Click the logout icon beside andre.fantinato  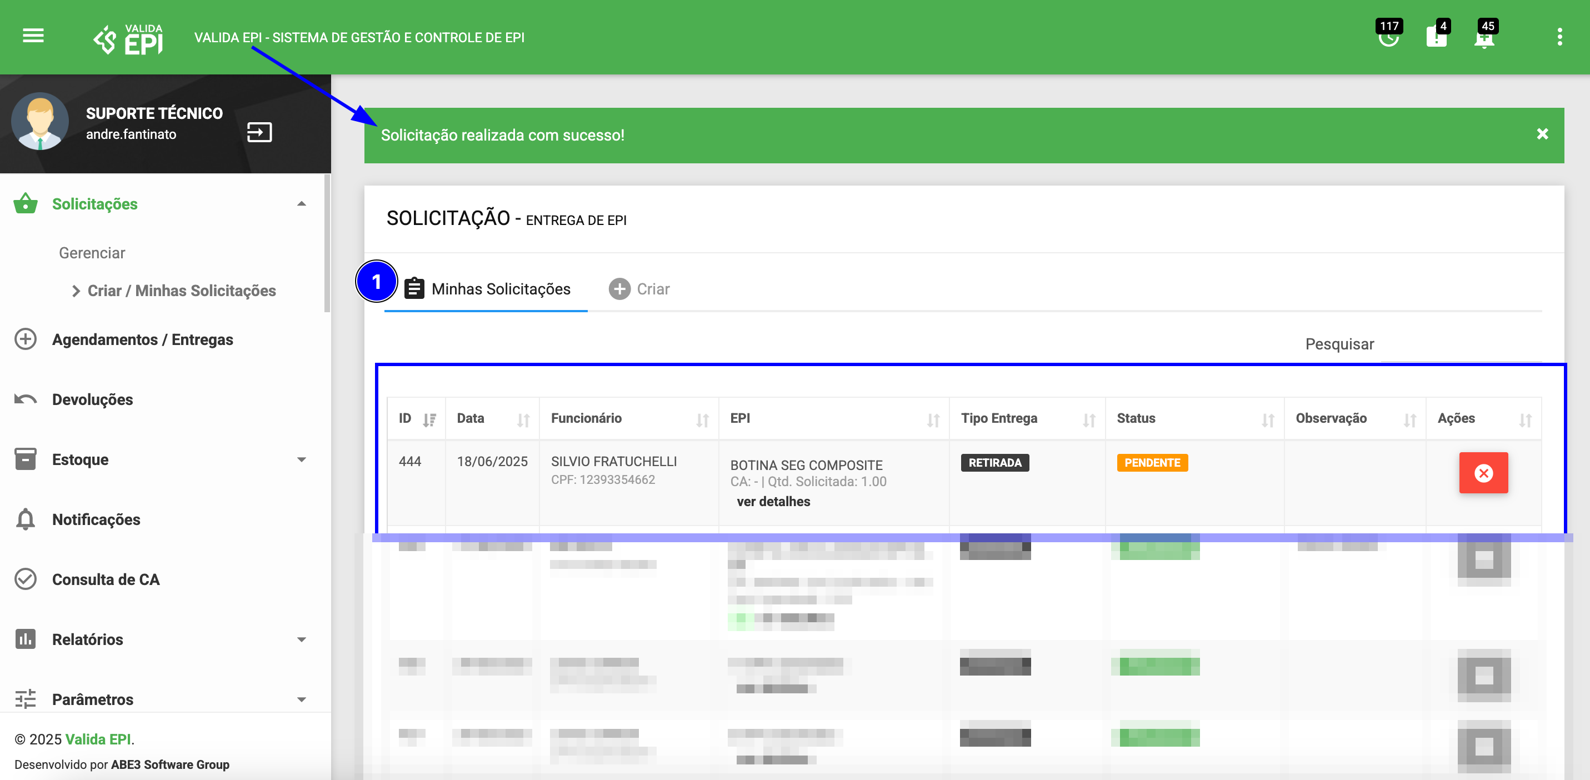click(x=259, y=132)
